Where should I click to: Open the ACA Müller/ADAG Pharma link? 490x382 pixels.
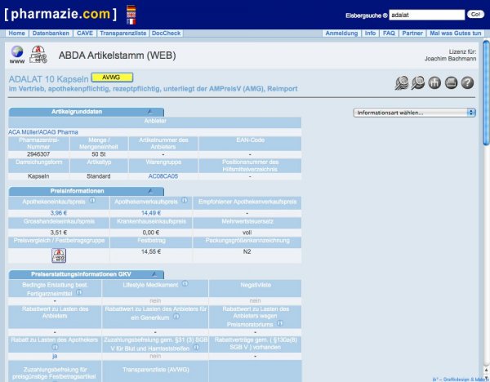tap(43, 132)
